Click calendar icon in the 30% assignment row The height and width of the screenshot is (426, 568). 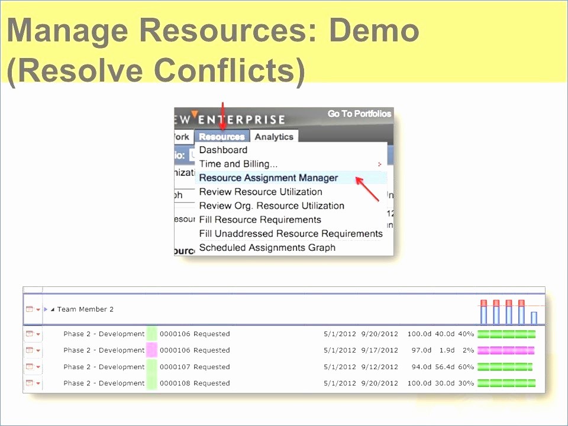point(30,384)
